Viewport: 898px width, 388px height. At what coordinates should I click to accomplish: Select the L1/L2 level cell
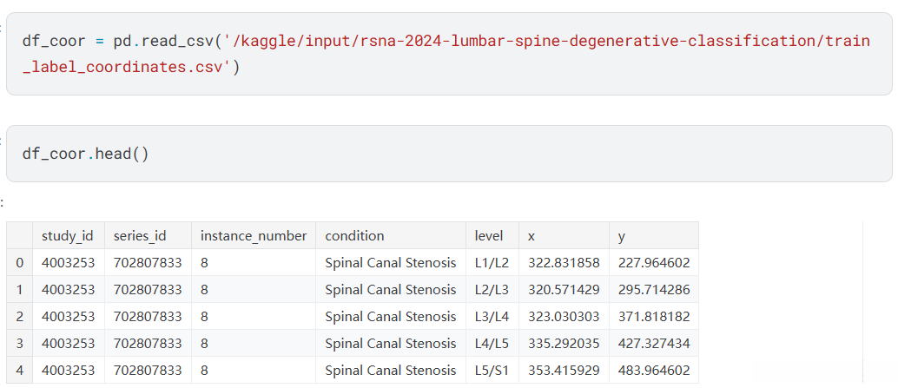click(492, 262)
